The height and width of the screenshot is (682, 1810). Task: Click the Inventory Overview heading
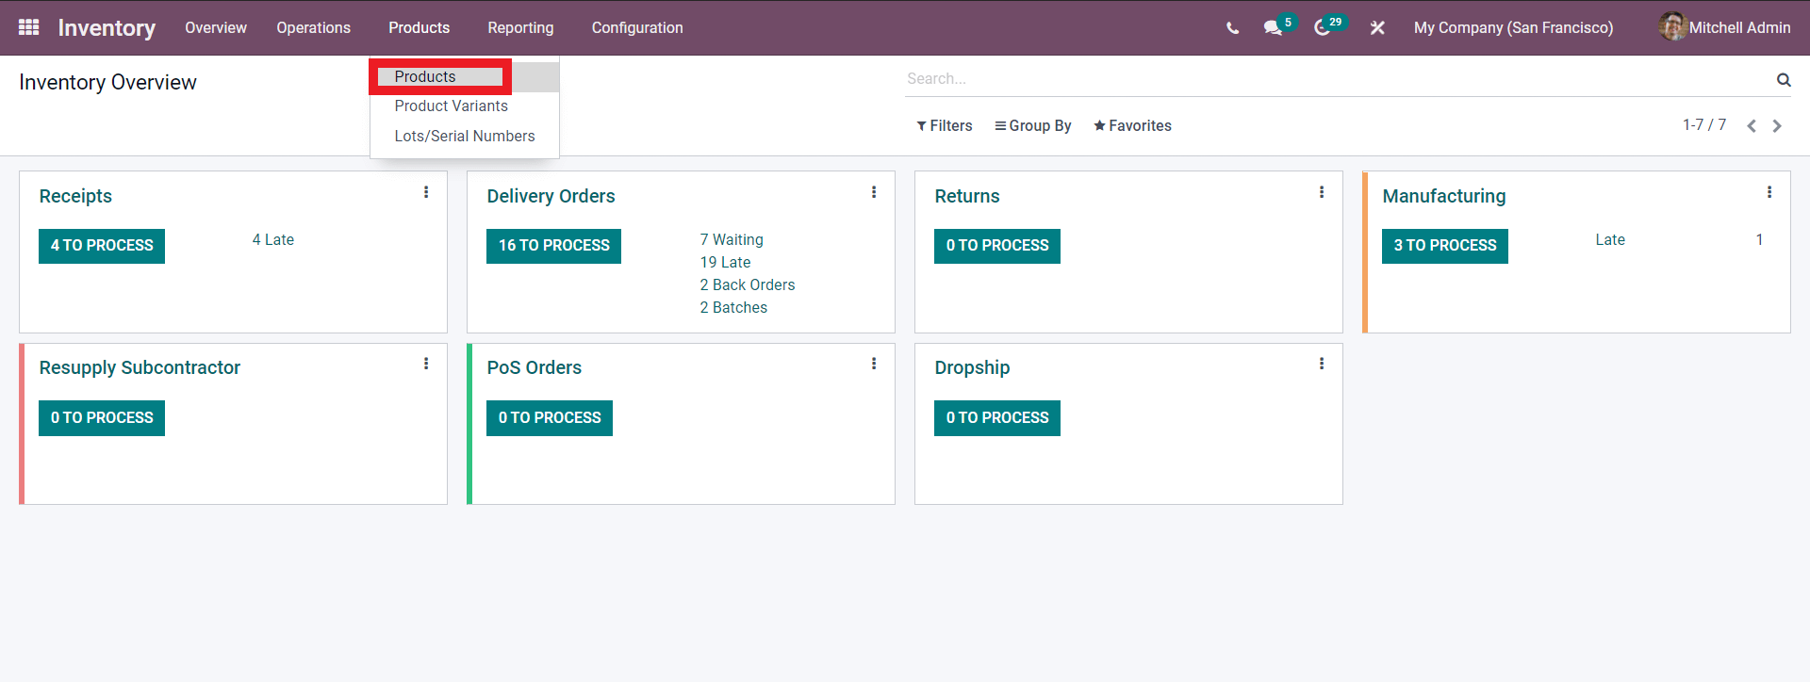107,83
